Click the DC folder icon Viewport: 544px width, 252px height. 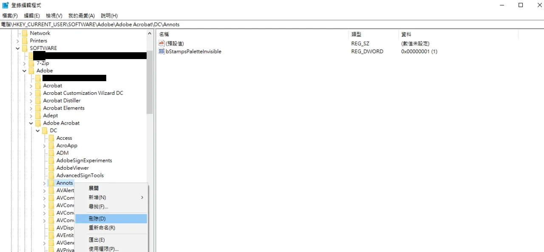click(45, 130)
